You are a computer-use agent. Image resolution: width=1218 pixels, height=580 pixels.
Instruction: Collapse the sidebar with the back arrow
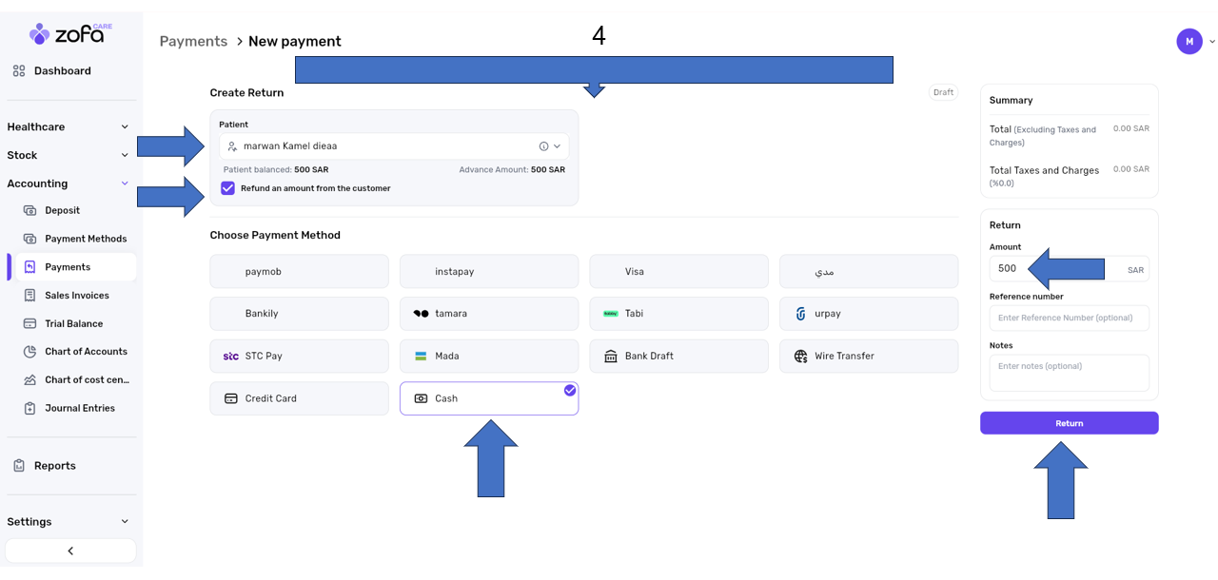click(70, 551)
